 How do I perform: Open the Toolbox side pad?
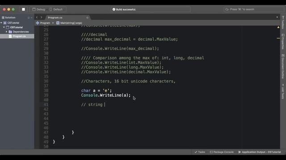(x=283, y=23)
